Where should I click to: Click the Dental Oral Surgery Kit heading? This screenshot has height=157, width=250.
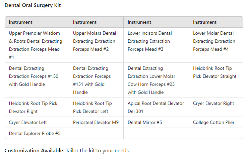click(33, 5)
